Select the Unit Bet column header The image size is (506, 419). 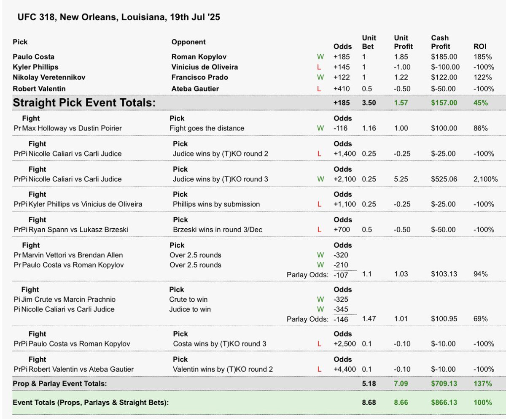pos(369,42)
